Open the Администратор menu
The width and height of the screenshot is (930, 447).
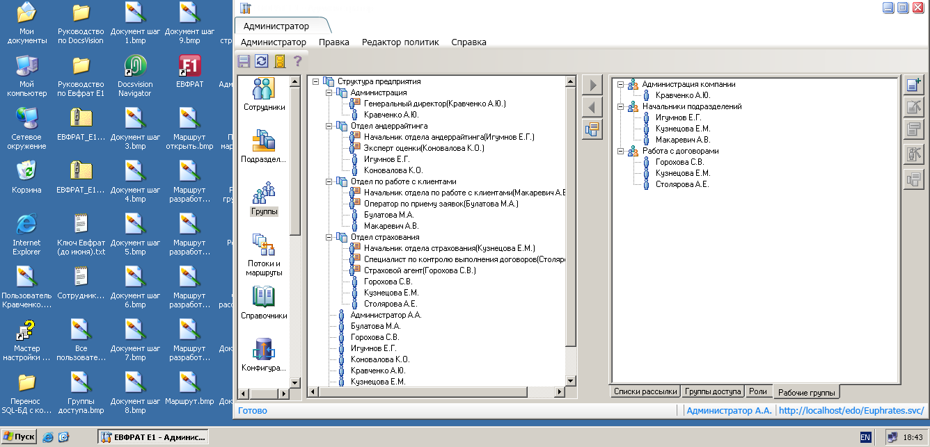pyautogui.click(x=273, y=42)
